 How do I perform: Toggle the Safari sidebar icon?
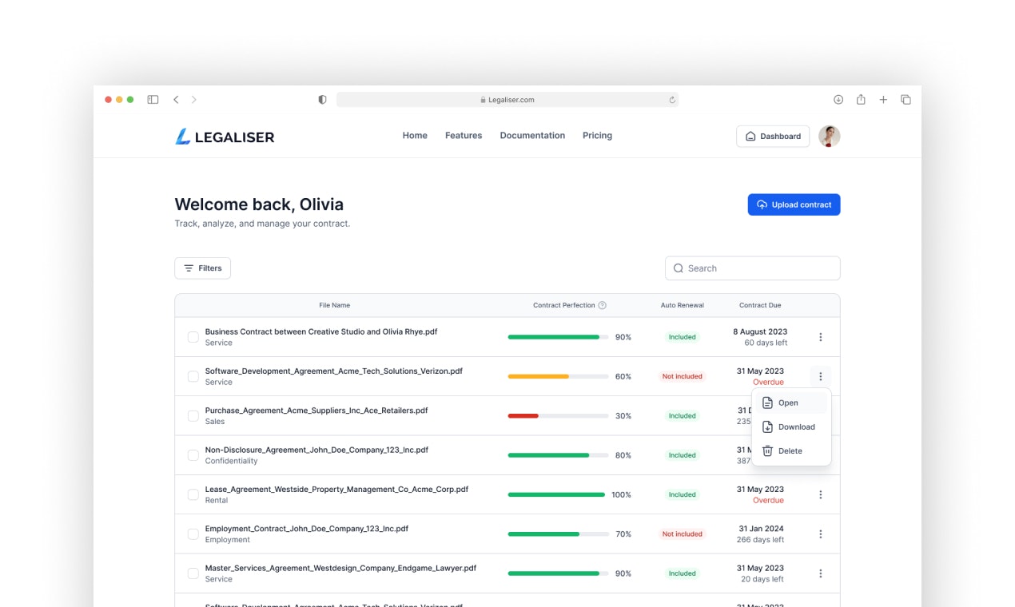click(153, 100)
